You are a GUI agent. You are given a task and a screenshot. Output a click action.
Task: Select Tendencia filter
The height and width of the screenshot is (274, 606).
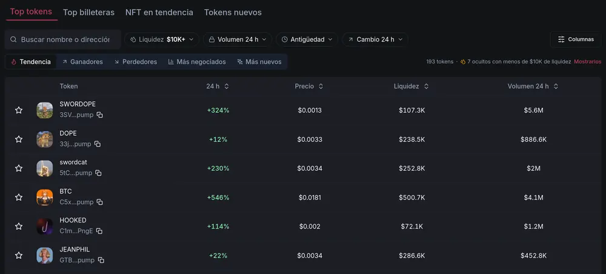pos(31,62)
